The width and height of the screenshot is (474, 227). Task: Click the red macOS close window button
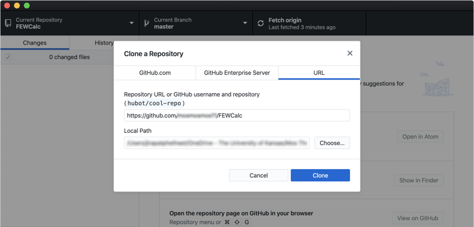pyautogui.click(x=7, y=6)
